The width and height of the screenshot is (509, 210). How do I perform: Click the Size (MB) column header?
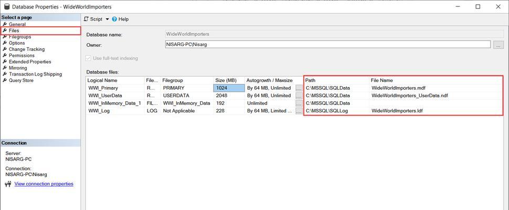tap(229, 80)
